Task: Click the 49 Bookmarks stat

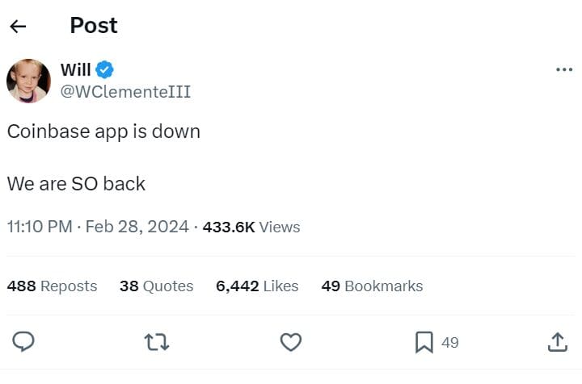Action: [x=372, y=286]
